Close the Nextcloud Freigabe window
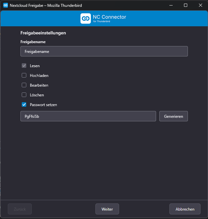The width and height of the screenshot is (208, 219). (201, 5)
